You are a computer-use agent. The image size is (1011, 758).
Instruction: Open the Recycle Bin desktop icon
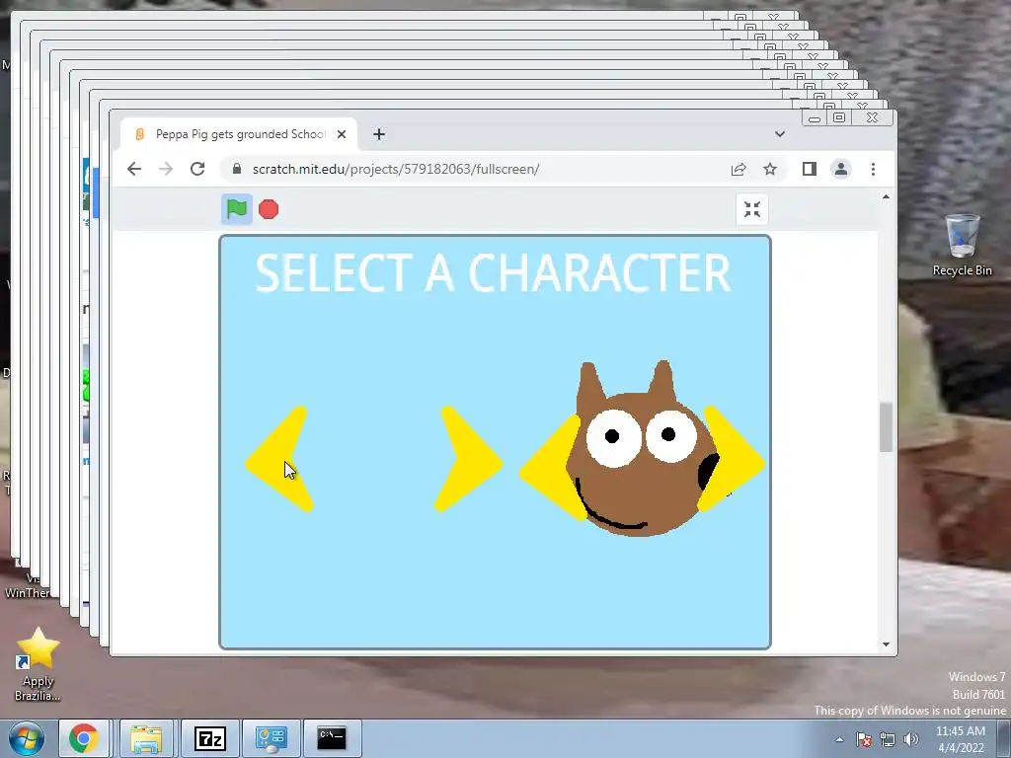(x=962, y=245)
